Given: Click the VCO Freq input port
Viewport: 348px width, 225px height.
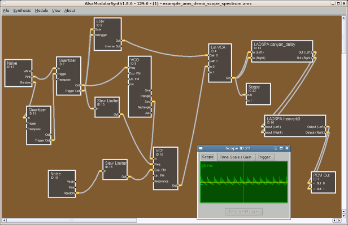Looking at the screenshot, I should (x=127, y=68).
